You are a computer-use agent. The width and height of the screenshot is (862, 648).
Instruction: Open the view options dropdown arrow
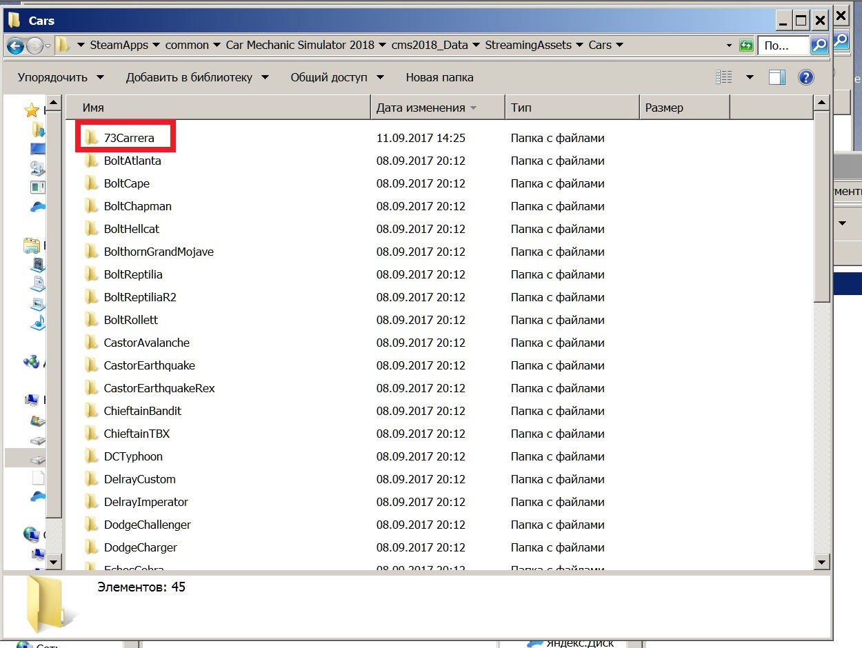[x=750, y=77]
